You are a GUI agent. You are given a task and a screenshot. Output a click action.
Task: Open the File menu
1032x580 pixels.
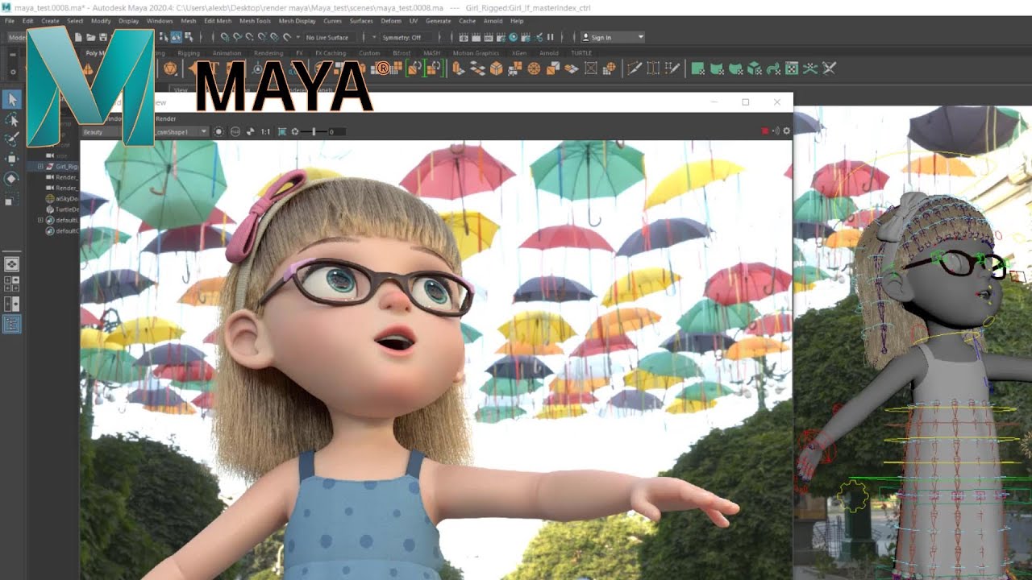tap(10, 20)
